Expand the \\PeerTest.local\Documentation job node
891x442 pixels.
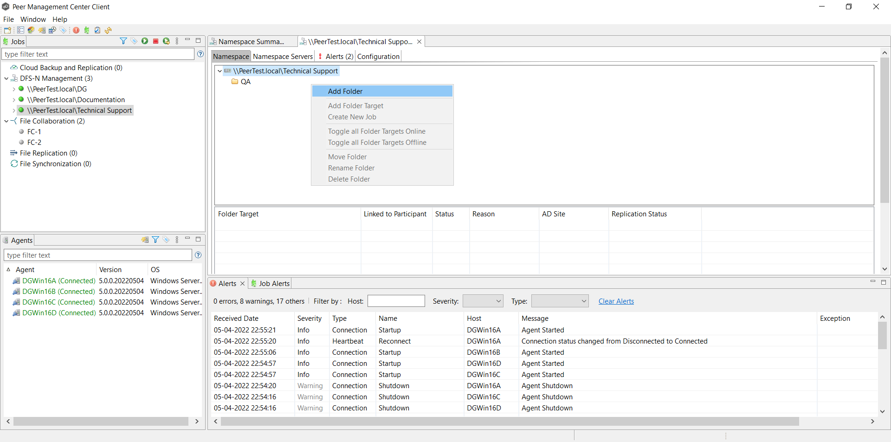14,100
